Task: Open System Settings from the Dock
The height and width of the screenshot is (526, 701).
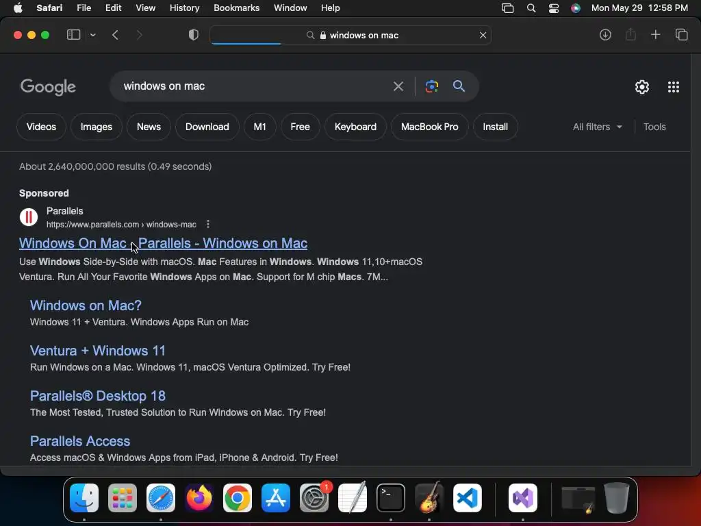Action: (x=314, y=498)
